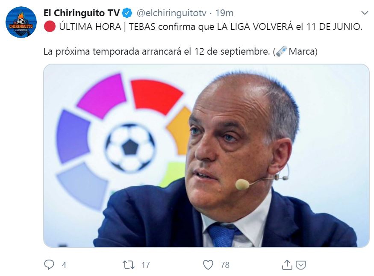Click the red circle emoji
Viewport: 374px width, 276px height.
[x=50, y=26]
